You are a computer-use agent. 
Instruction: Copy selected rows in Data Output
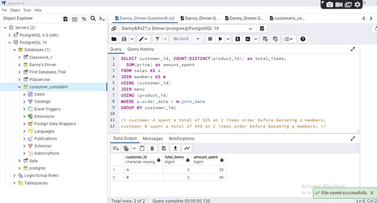click(x=126, y=149)
